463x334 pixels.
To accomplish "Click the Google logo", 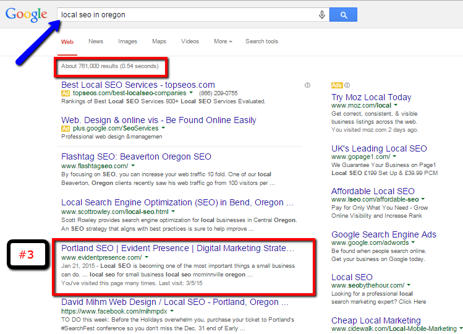I will (x=27, y=15).
